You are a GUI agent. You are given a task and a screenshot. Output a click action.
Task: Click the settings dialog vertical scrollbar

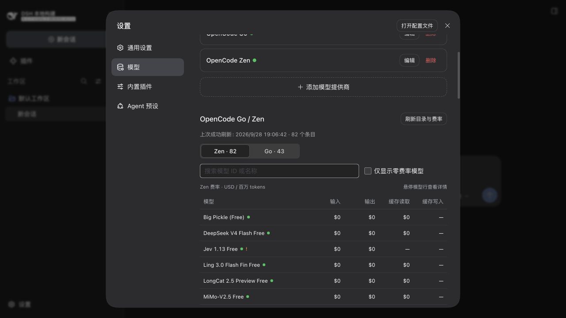click(x=459, y=75)
